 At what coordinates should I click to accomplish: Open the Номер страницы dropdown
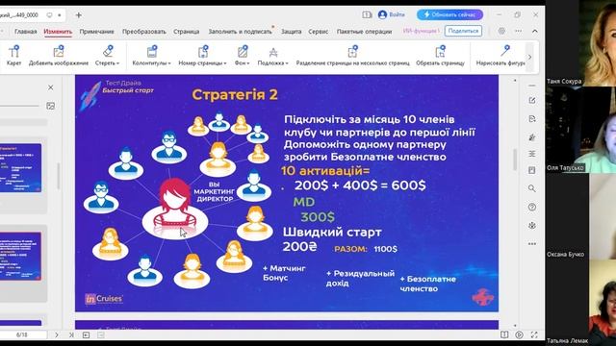tap(202, 55)
